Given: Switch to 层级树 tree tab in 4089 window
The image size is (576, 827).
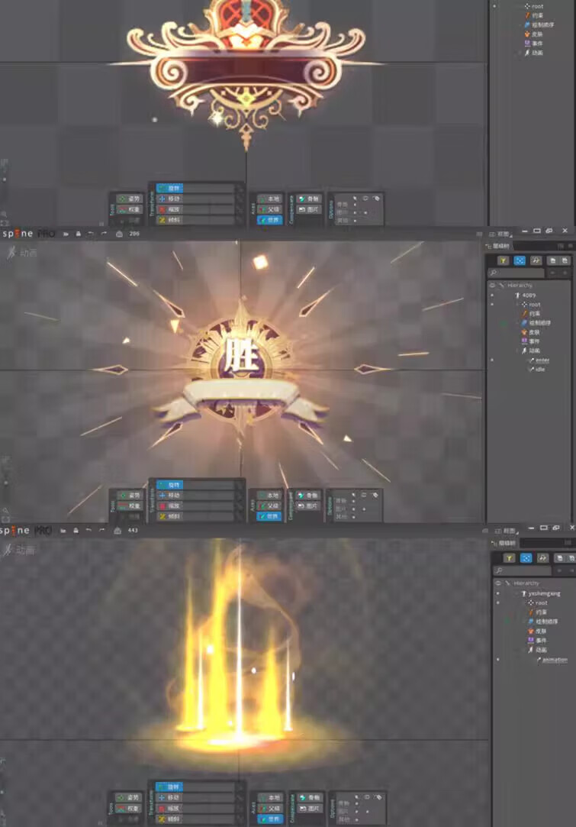Looking at the screenshot, I should click(497, 246).
